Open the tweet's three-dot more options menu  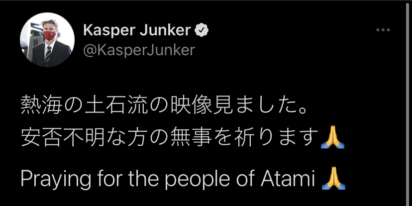pos(383,30)
